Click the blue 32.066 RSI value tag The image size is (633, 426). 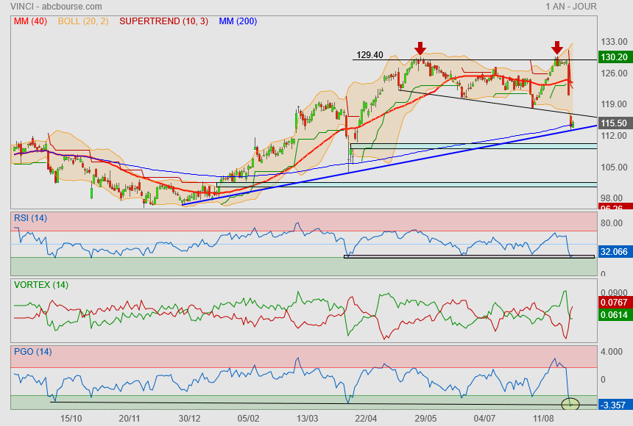pos(613,250)
